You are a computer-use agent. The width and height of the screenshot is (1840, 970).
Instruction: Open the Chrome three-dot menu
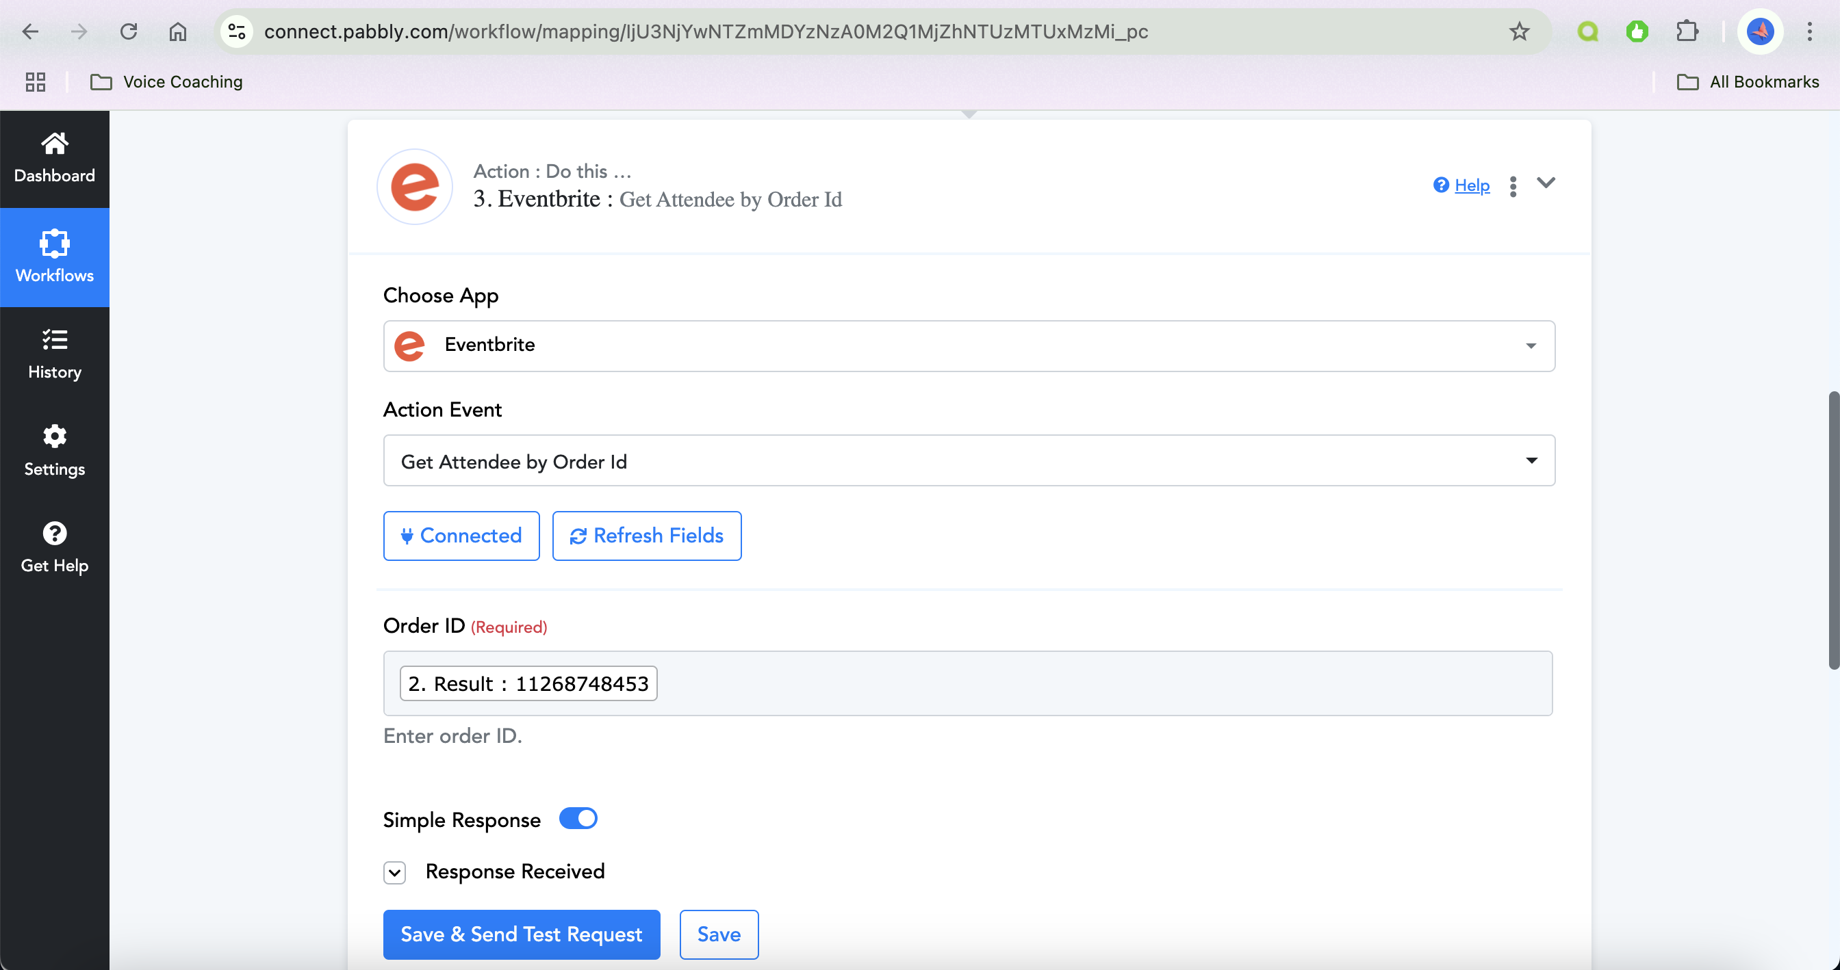point(1810,31)
